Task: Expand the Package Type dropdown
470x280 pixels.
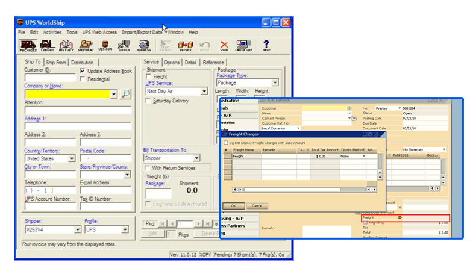Action: point(275,82)
